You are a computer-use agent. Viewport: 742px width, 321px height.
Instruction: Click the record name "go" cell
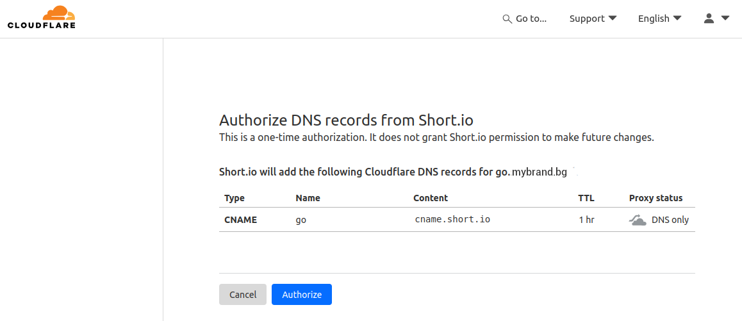click(x=301, y=220)
